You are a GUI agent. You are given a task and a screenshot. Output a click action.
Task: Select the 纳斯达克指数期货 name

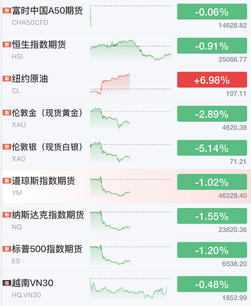pos(48,215)
